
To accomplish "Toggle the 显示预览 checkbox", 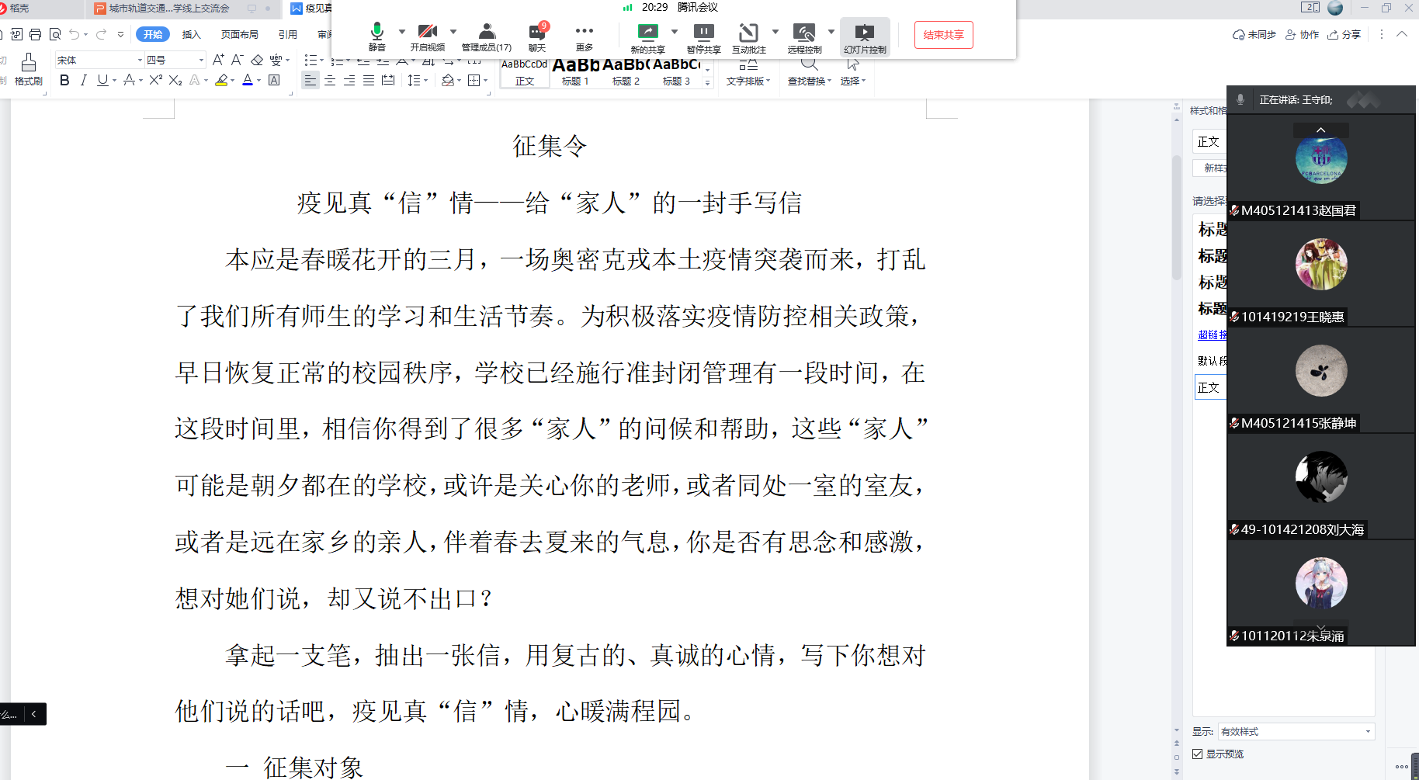I will tap(1198, 754).
